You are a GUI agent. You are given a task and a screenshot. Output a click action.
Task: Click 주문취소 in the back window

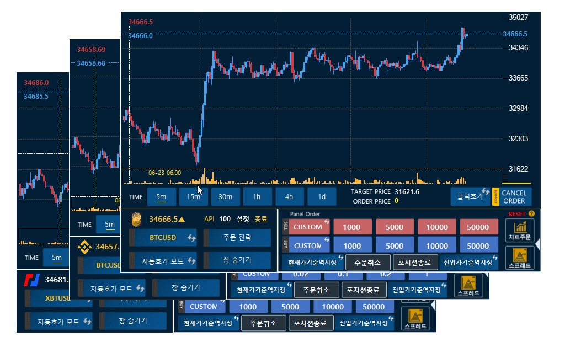tap(263, 323)
